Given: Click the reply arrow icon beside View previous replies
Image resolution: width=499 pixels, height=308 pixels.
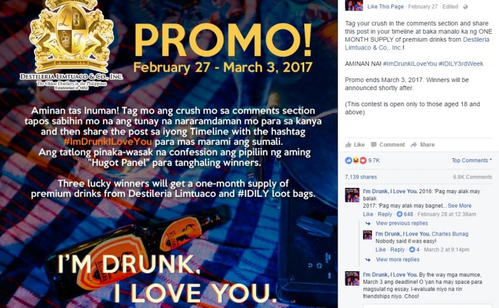Looking at the screenshot, I should (368, 223).
